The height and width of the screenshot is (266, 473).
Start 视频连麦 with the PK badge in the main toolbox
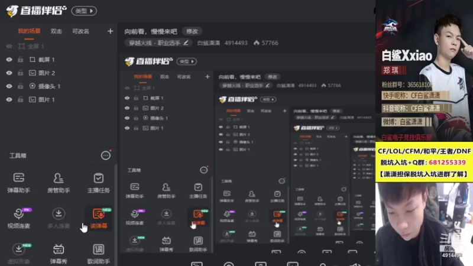pyautogui.click(x=19, y=218)
